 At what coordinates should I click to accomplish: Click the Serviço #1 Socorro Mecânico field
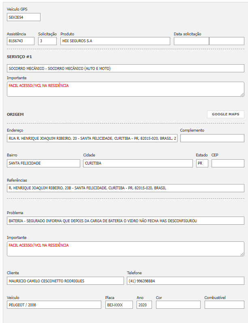(126, 68)
